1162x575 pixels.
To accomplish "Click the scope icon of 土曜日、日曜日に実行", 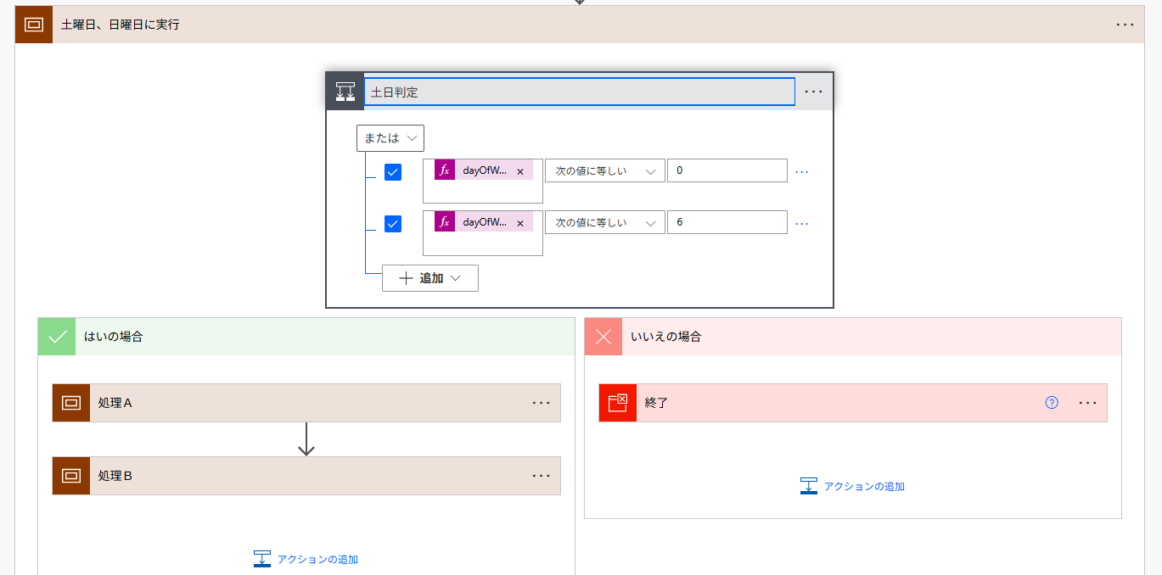I will point(34,25).
